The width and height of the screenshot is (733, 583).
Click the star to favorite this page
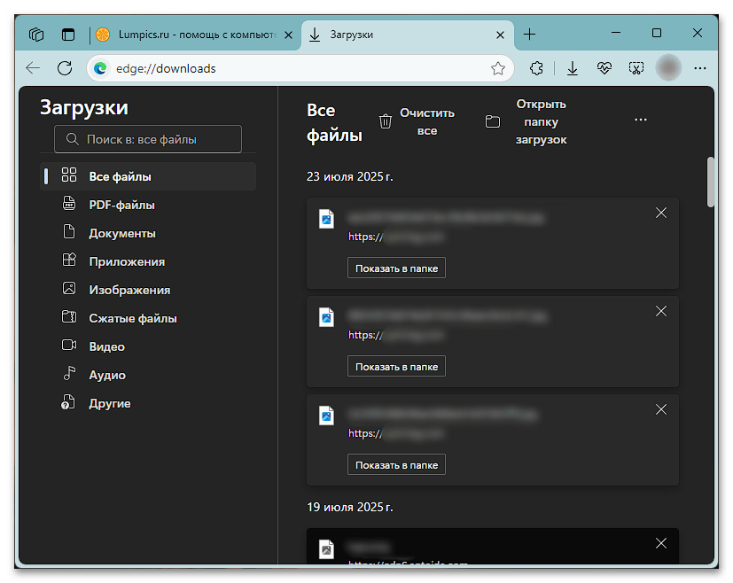(x=498, y=68)
